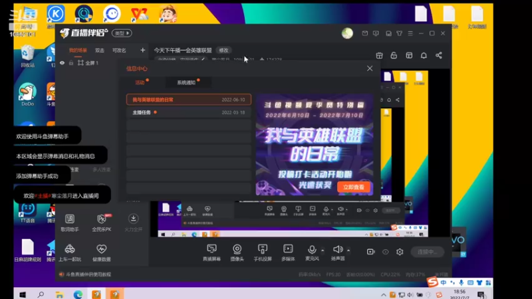
Task: Open the 上车一起玩 car icon
Action: tap(70, 252)
